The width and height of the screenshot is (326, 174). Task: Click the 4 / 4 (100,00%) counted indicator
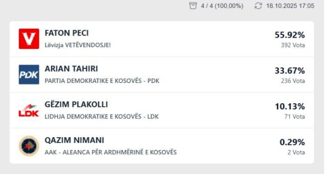click(x=222, y=6)
